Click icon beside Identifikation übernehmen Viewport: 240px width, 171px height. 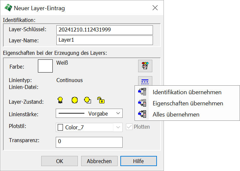click(x=142, y=92)
